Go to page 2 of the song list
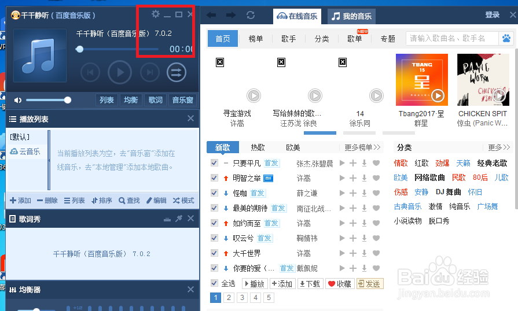Image resolution: width=518 pixels, height=311 pixels. (229, 298)
